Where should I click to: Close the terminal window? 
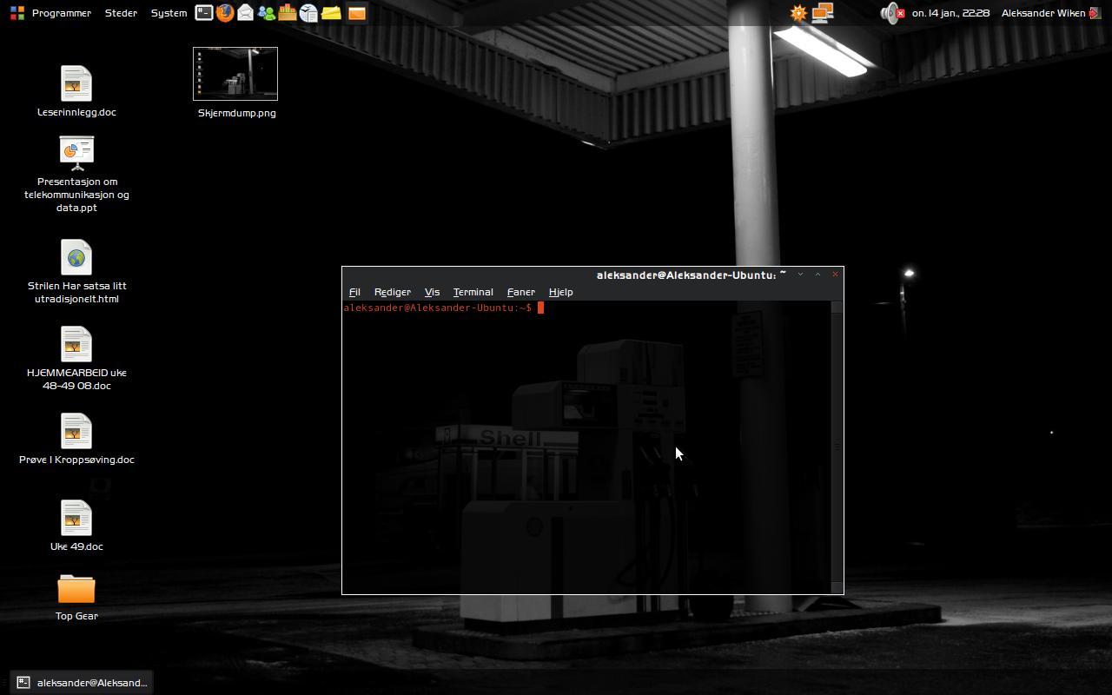tap(836, 275)
